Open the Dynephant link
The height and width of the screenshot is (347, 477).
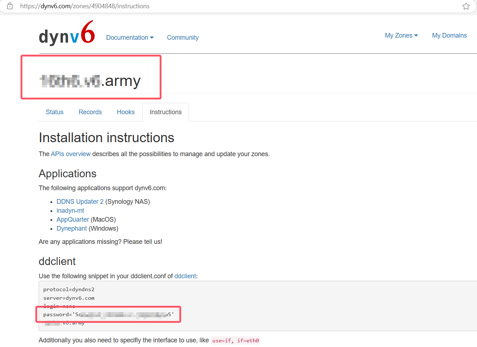[72, 228]
